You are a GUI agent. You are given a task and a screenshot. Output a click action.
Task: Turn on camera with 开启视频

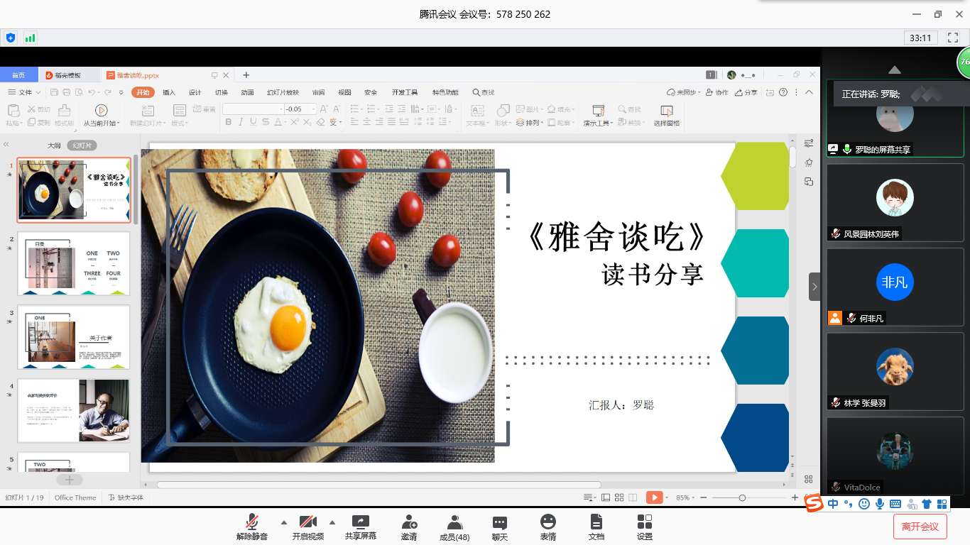pos(307,527)
